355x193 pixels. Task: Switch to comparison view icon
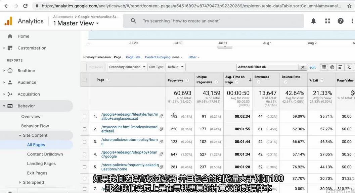coord(348,67)
